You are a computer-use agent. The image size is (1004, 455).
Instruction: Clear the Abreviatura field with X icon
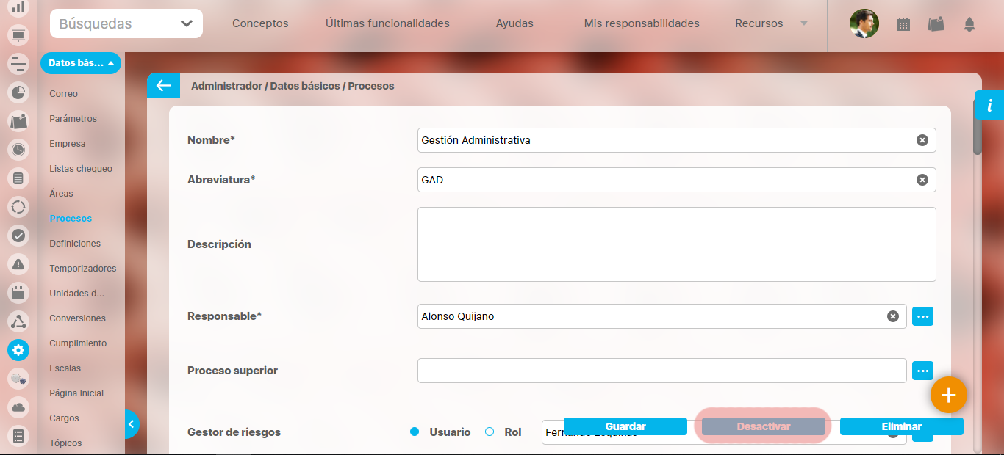pyautogui.click(x=922, y=180)
